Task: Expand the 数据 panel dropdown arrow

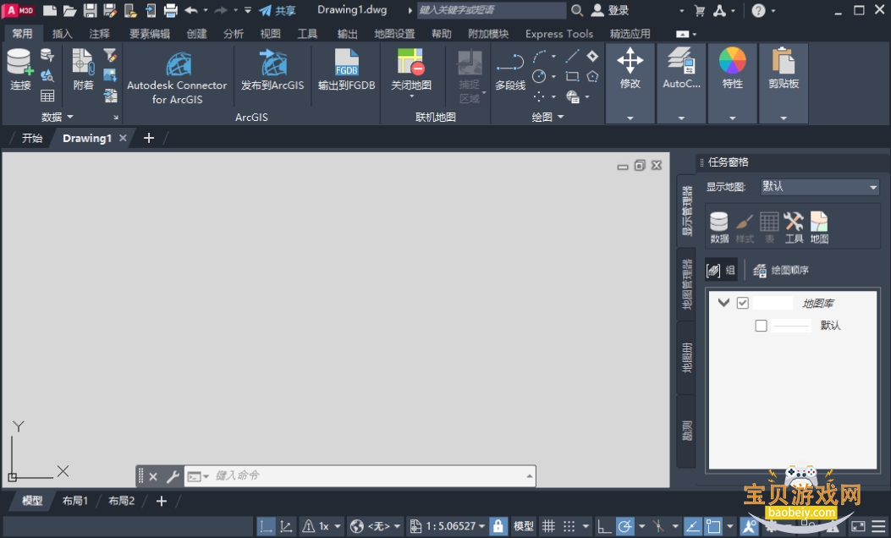Action: (x=70, y=117)
